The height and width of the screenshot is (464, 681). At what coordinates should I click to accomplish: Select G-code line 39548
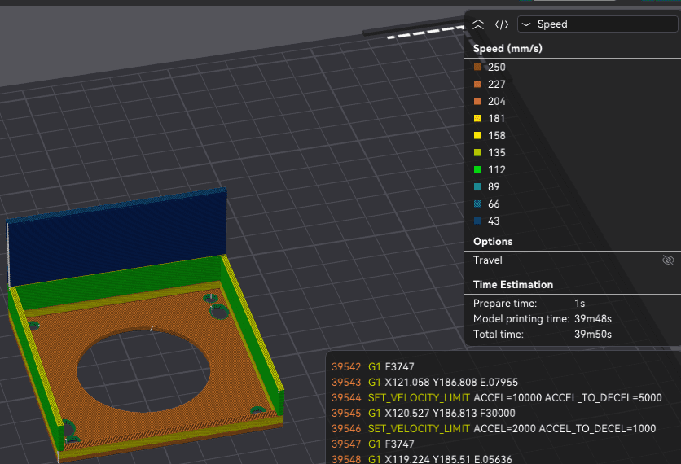pos(421,459)
